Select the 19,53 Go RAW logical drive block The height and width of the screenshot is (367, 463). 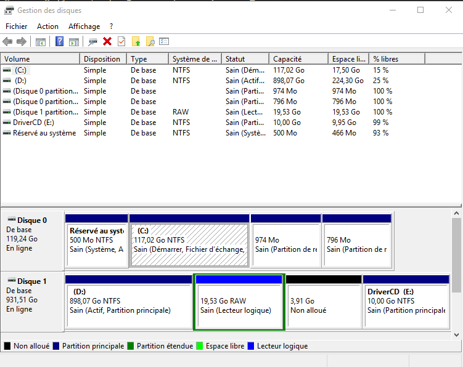point(239,302)
